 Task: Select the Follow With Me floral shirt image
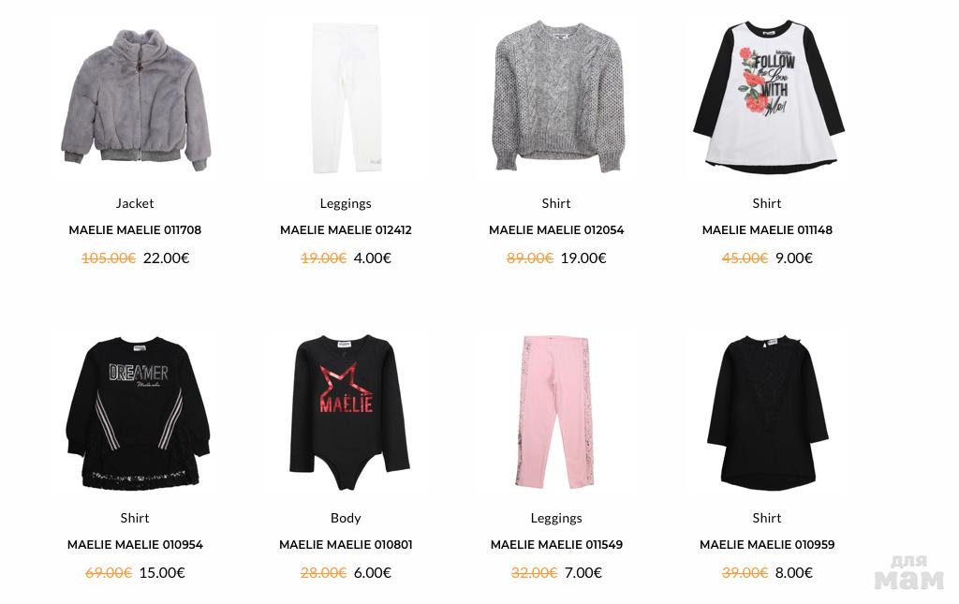click(x=768, y=96)
